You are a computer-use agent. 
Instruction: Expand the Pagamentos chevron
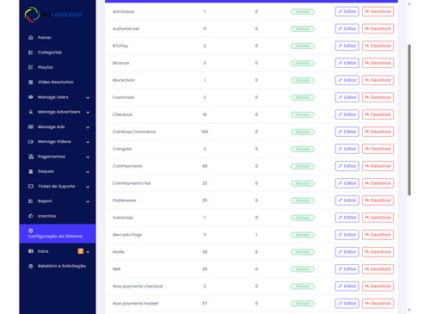pyautogui.click(x=88, y=157)
